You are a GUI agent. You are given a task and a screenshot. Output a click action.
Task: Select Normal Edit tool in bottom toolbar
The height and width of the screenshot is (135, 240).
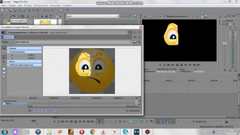coord(99,121)
